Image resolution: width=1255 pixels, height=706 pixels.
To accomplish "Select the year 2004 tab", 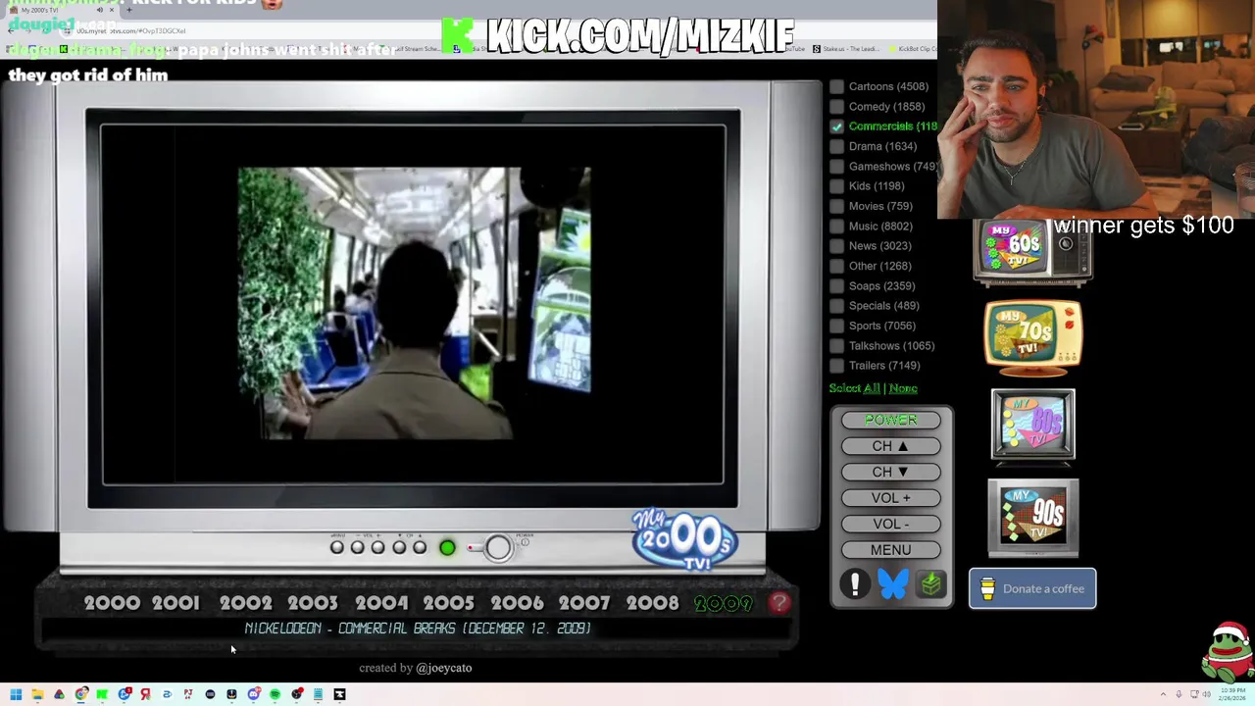I will pos(381,604).
